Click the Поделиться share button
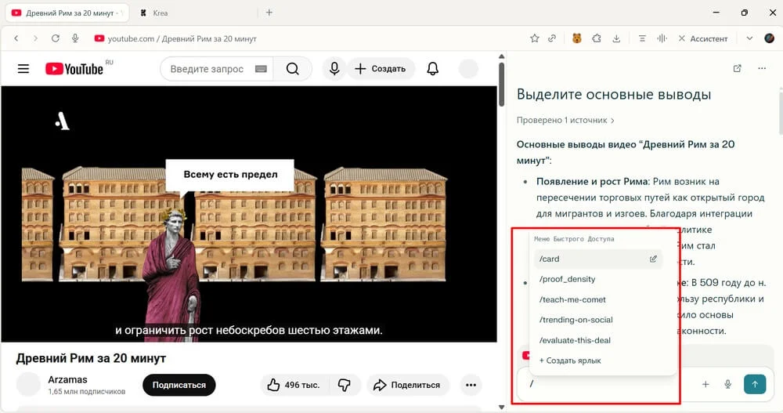This screenshot has height=413, width=783. click(406, 385)
